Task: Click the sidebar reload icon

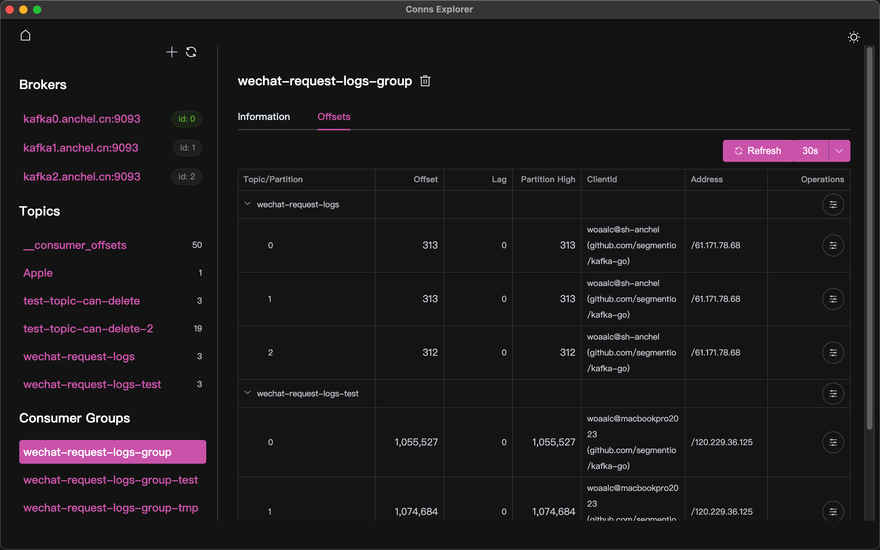Action: (191, 52)
